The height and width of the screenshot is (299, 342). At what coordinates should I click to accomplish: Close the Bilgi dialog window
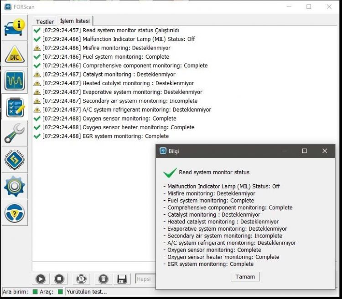click(x=325, y=151)
